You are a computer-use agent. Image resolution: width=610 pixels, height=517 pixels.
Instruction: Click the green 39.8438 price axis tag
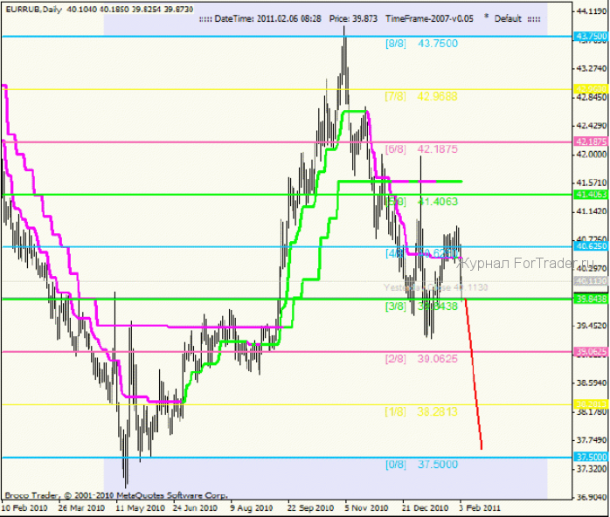click(592, 299)
